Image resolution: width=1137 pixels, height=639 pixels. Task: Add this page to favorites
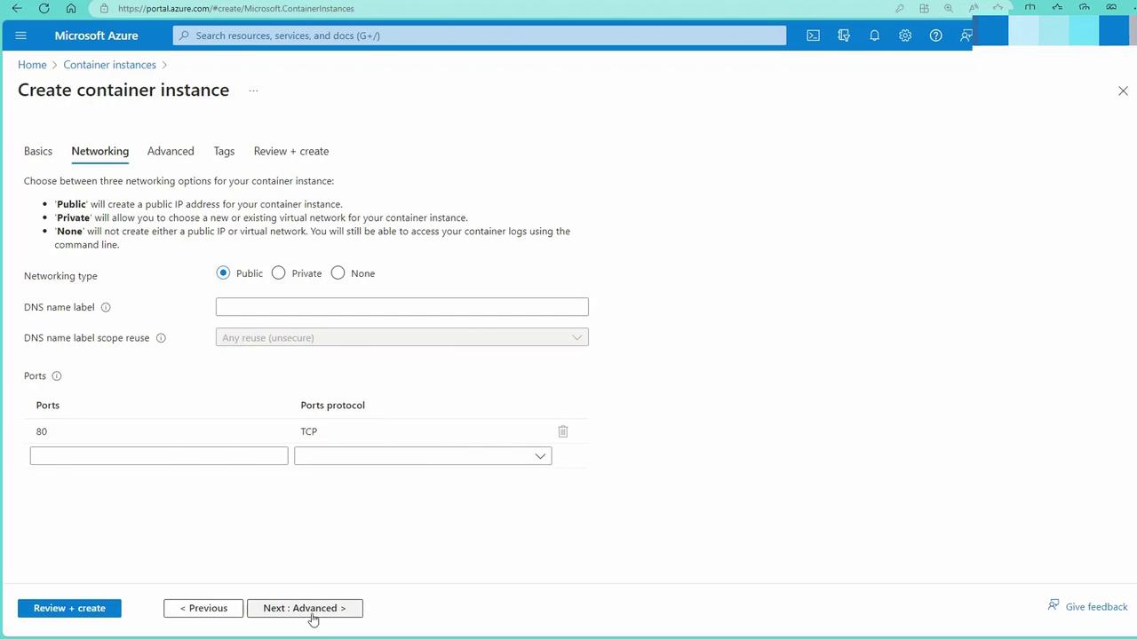[998, 8]
